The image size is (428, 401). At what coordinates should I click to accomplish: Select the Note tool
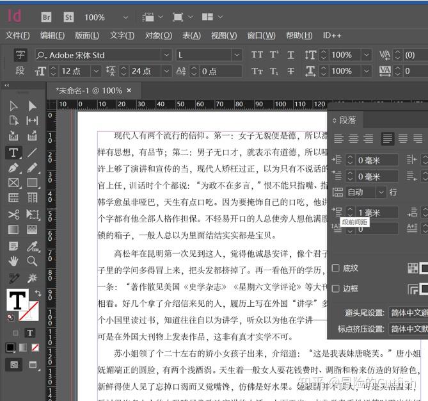[x=13, y=246]
